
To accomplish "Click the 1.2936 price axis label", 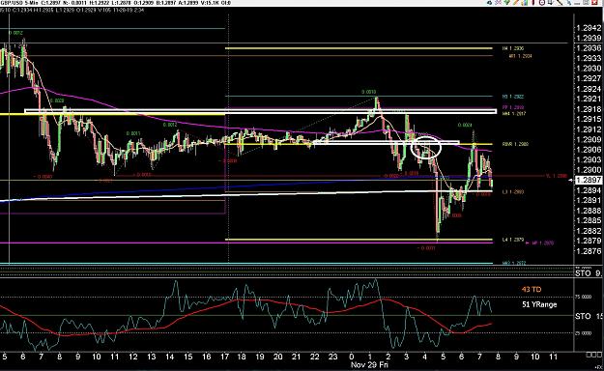I will (x=589, y=48).
